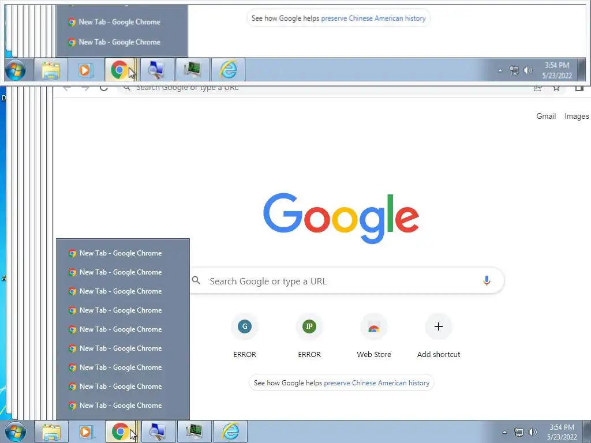Click the magnified Internet Explorer icon at top
Screen dimensions: 591x443
pyautogui.click(x=228, y=70)
